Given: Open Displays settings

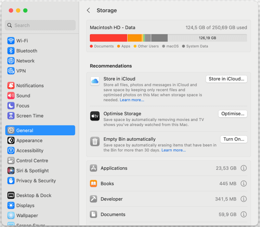Looking at the screenshot, I should (40, 206).
